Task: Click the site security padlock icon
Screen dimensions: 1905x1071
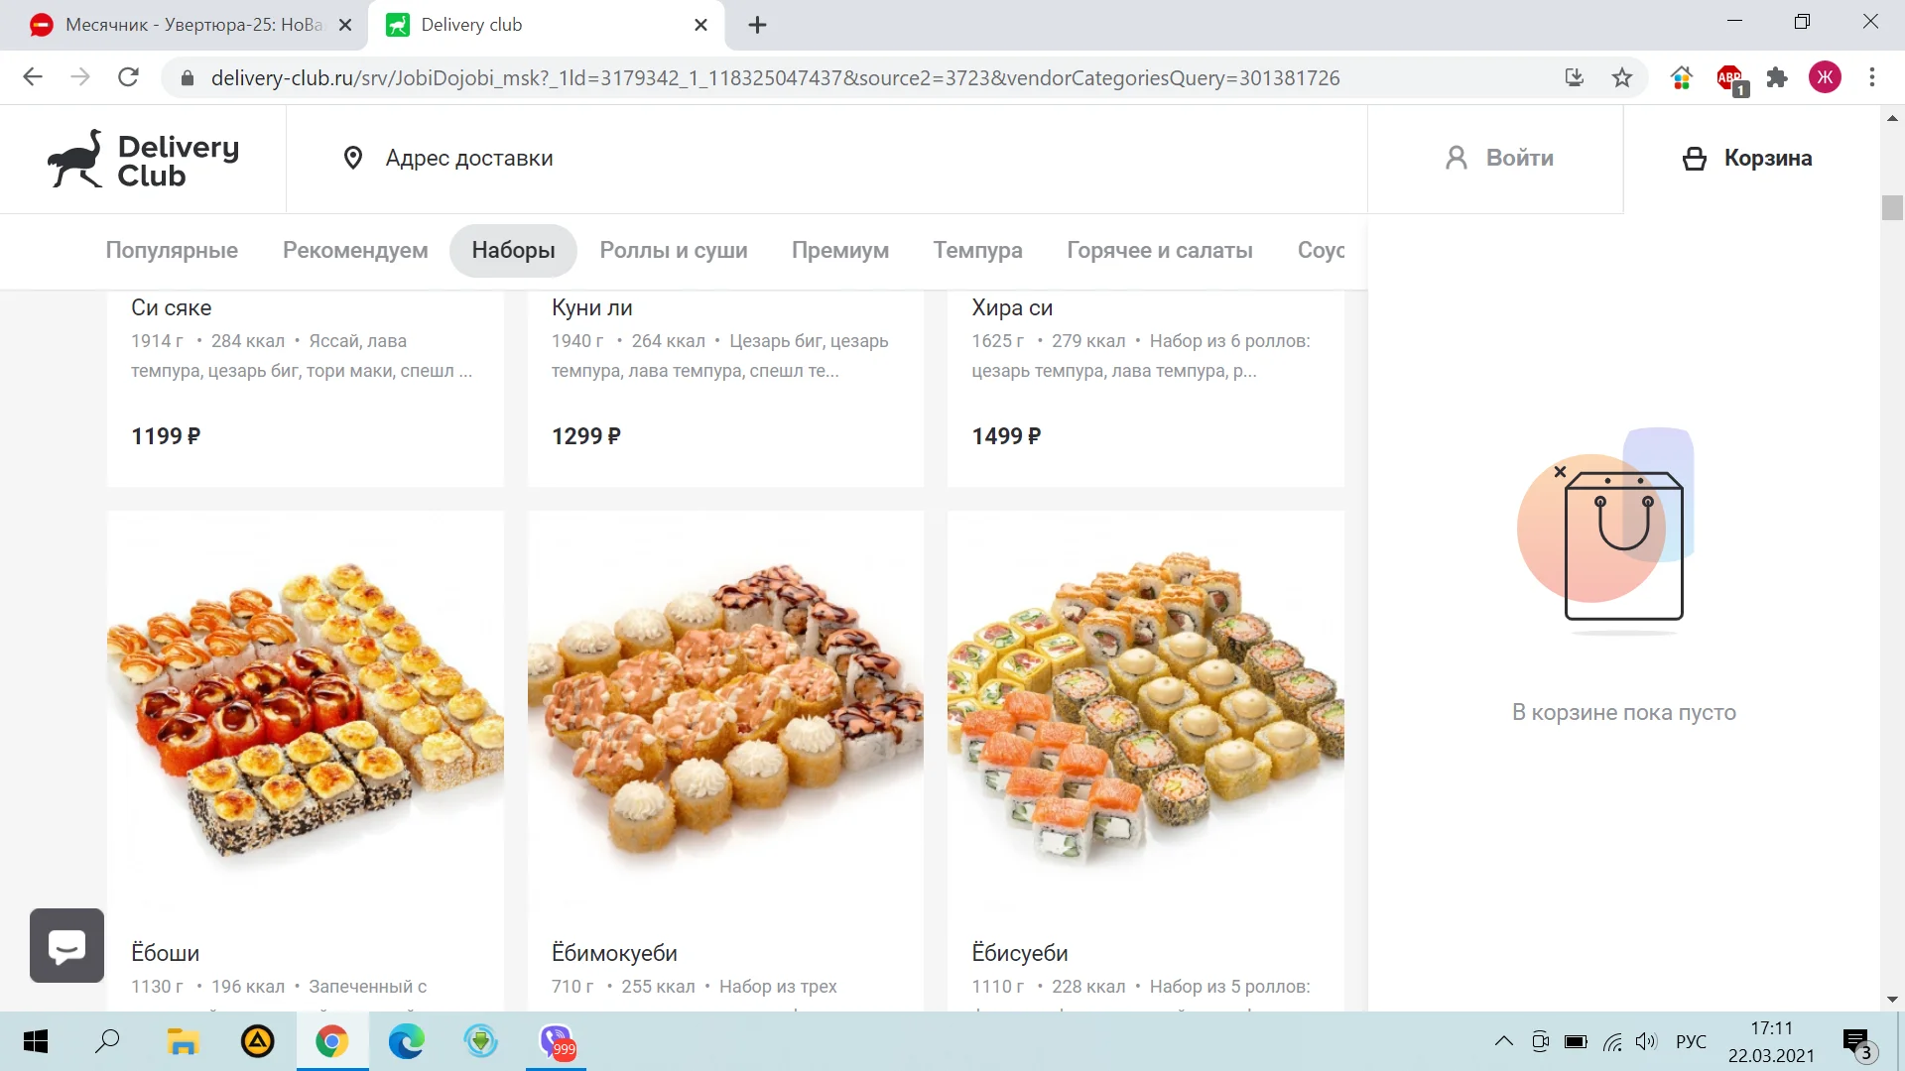Action: (x=186, y=77)
